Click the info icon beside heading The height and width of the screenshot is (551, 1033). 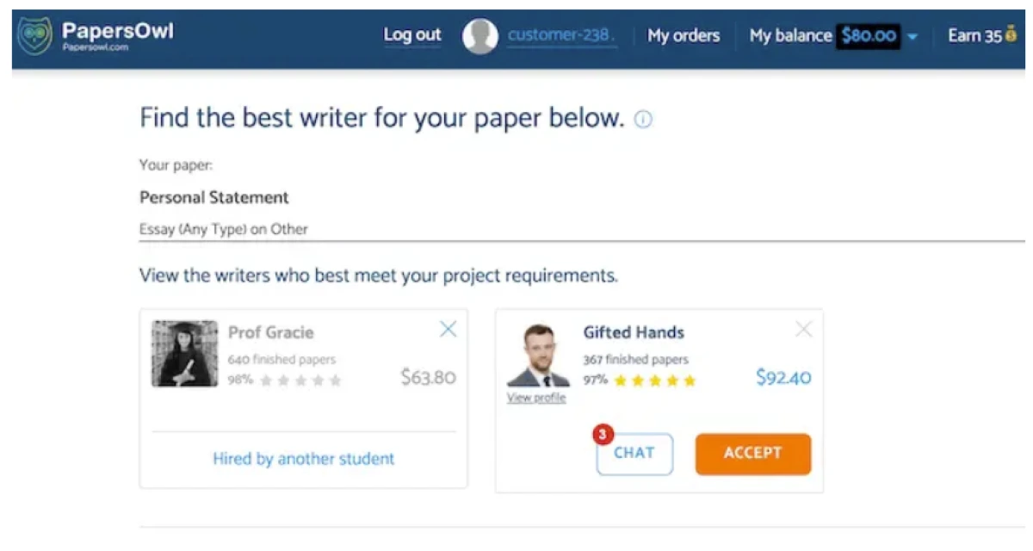pyautogui.click(x=643, y=120)
